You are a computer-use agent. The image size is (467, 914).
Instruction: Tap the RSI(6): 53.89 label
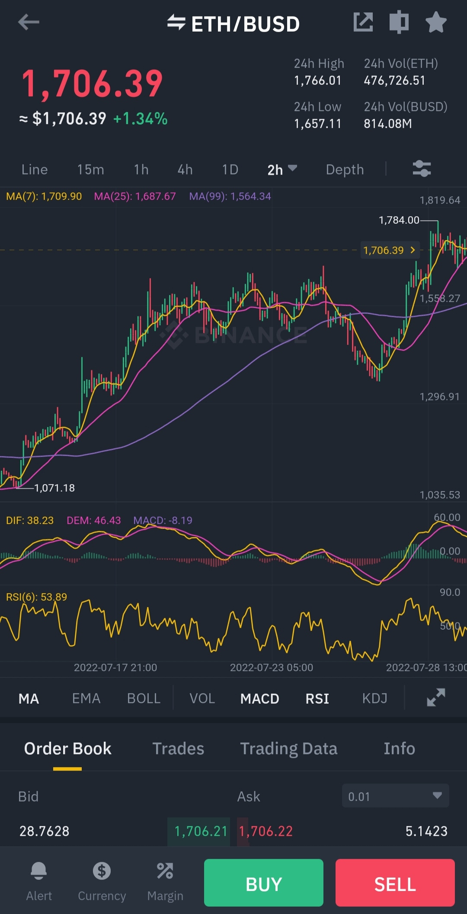click(x=36, y=597)
